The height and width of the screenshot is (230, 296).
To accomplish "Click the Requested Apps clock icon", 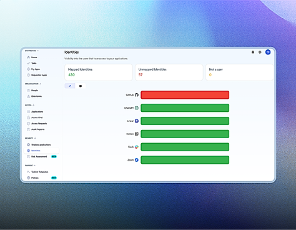I will coord(29,75).
